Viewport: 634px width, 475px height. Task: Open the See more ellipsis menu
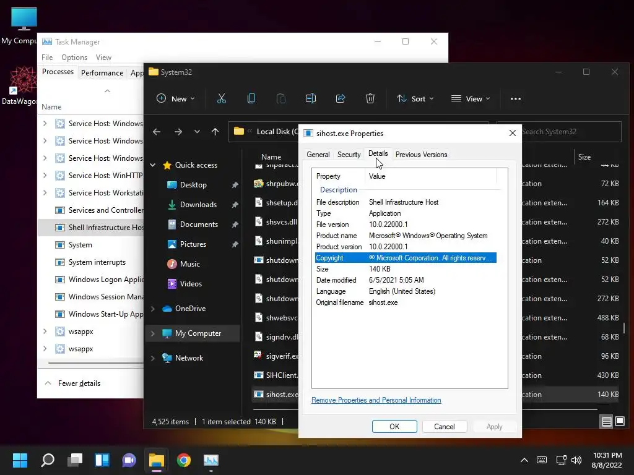(x=516, y=98)
